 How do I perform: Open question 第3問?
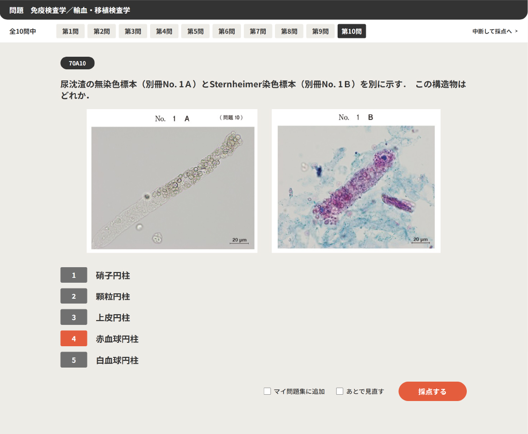133,31
